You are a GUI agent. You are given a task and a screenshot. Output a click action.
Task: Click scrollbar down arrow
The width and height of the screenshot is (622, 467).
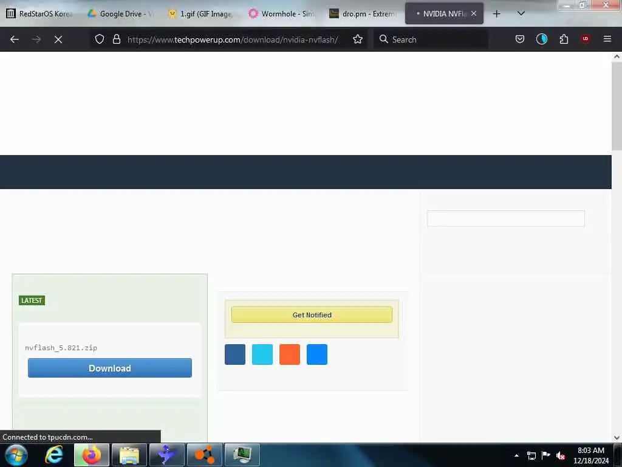(617, 438)
